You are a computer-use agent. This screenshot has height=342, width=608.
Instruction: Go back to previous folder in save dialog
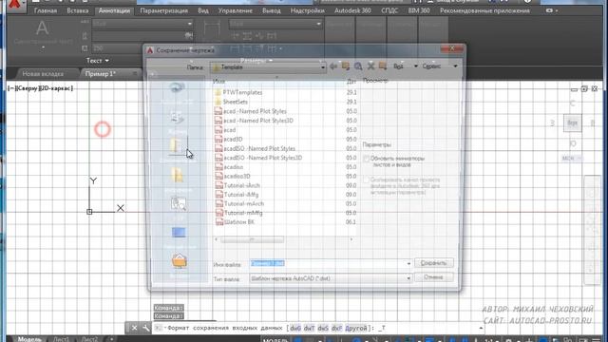pos(333,66)
